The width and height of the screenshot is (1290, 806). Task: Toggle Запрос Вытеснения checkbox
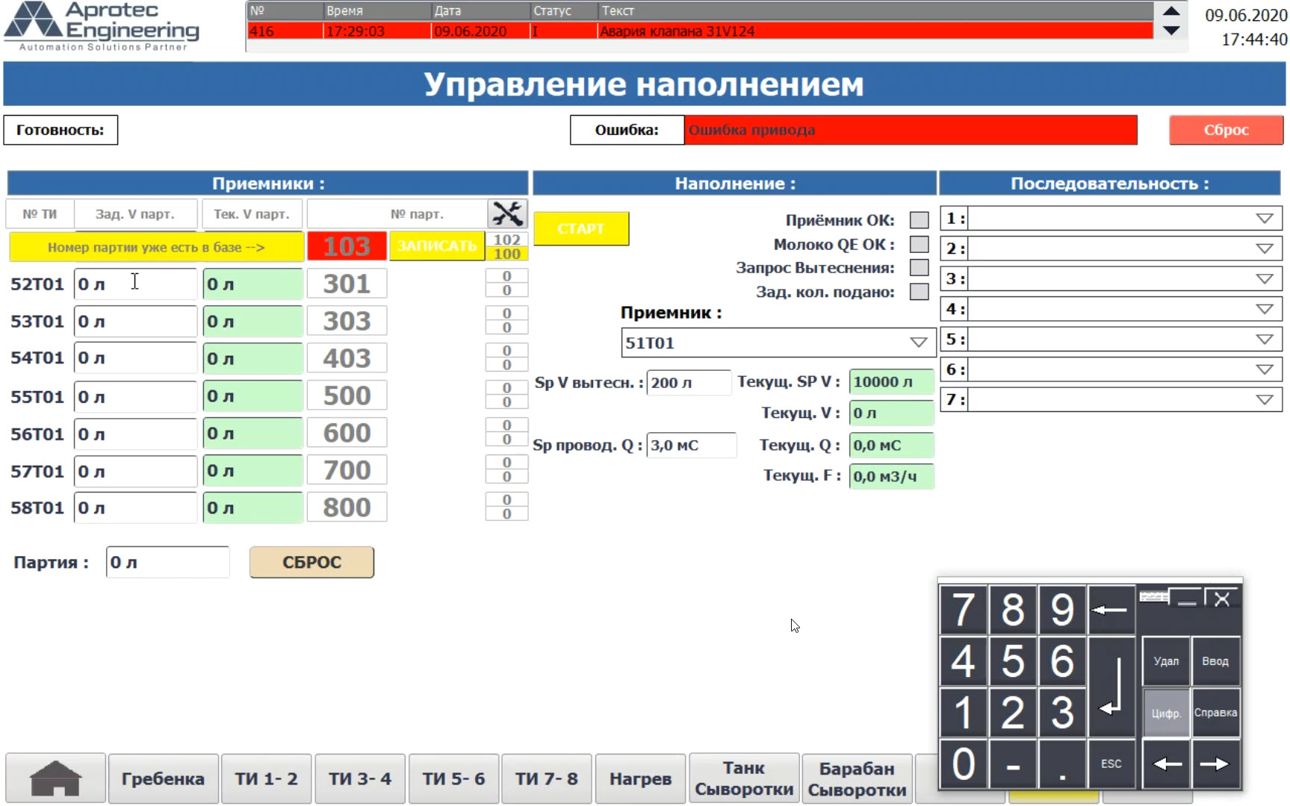pos(917,268)
